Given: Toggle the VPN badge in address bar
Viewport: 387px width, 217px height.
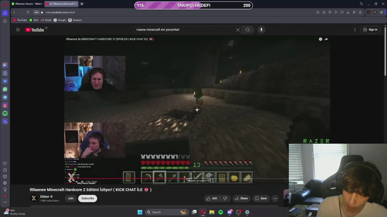Looking at the screenshot, I should (37, 12).
